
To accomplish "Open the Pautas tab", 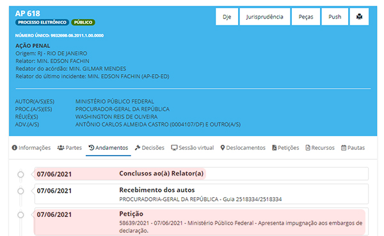I will click(353, 147).
